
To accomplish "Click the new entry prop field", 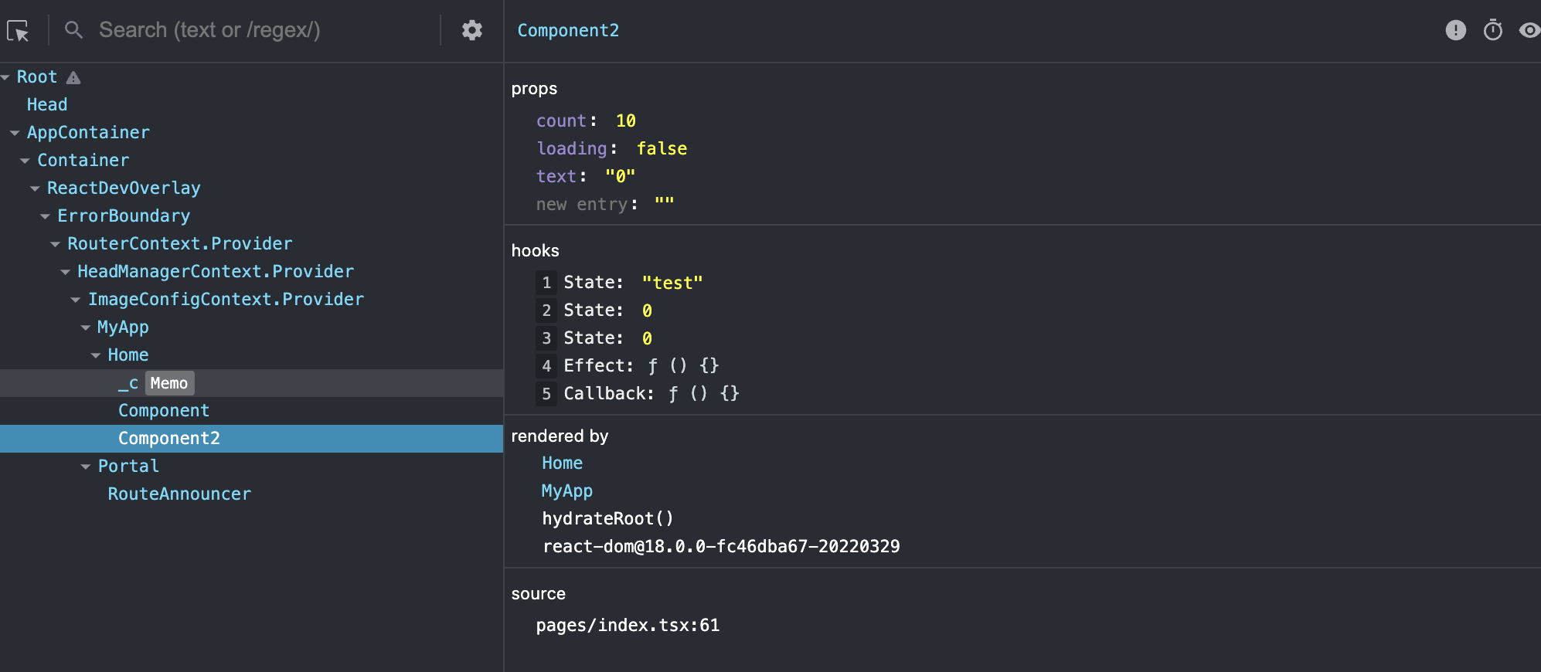I will tap(582, 204).
